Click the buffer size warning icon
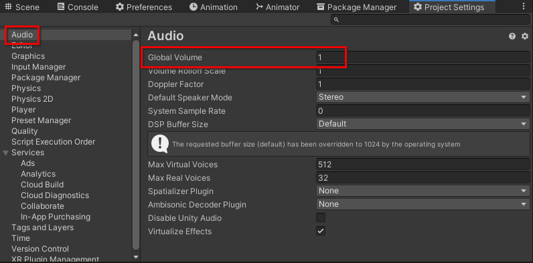 (159, 144)
